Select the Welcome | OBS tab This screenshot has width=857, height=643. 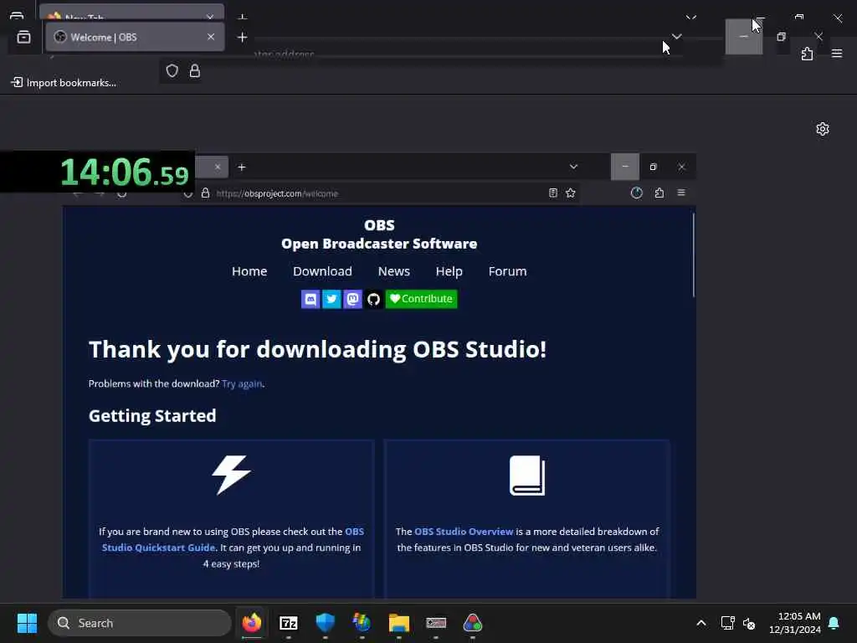[135, 37]
